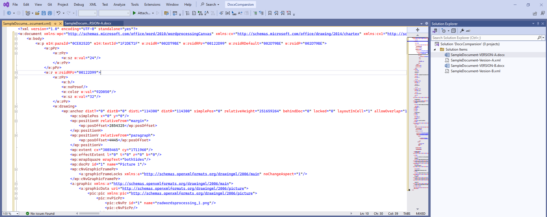Open the XML menu
This screenshot has height=217, width=547.
pyautogui.click(x=93, y=5)
